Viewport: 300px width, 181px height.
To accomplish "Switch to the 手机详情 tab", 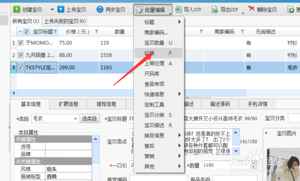I will click(257, 104).
